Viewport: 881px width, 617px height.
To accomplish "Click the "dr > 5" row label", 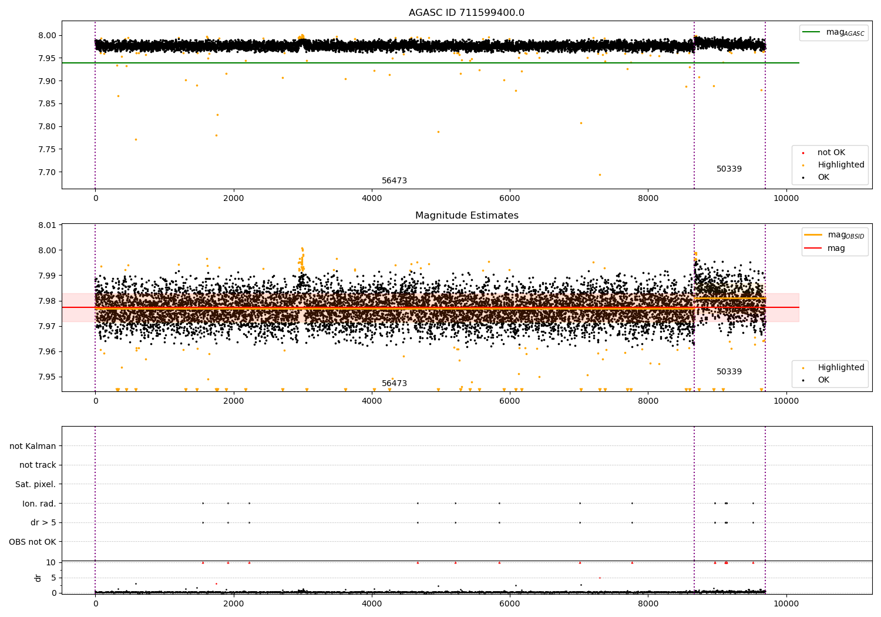I will pyautogui.click(x=43, y=522).
